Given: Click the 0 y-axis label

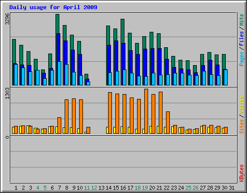Looking at the screenshot, I should point(7,137).
